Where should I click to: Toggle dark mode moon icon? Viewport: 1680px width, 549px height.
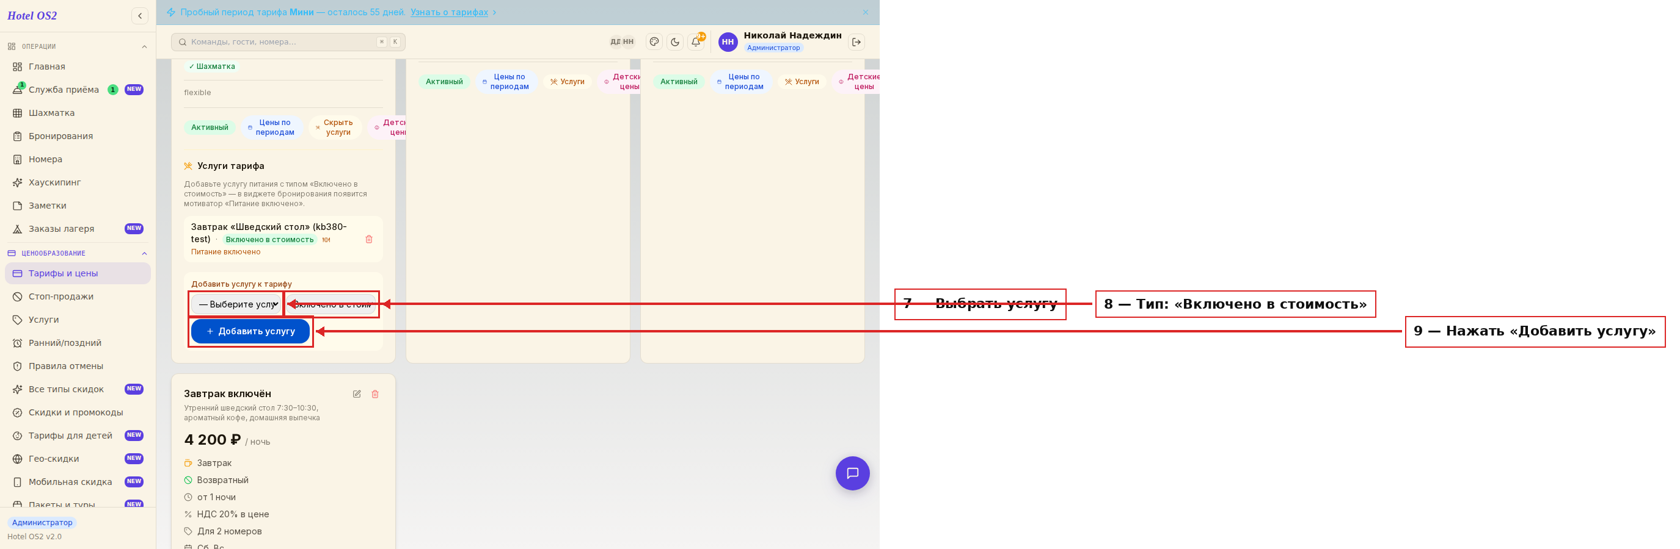(x=675, y=41)
